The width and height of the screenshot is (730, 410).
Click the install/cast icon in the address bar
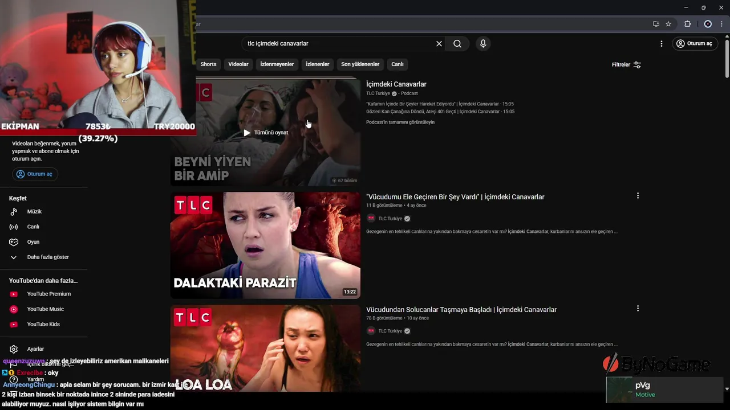click(656, 24)
